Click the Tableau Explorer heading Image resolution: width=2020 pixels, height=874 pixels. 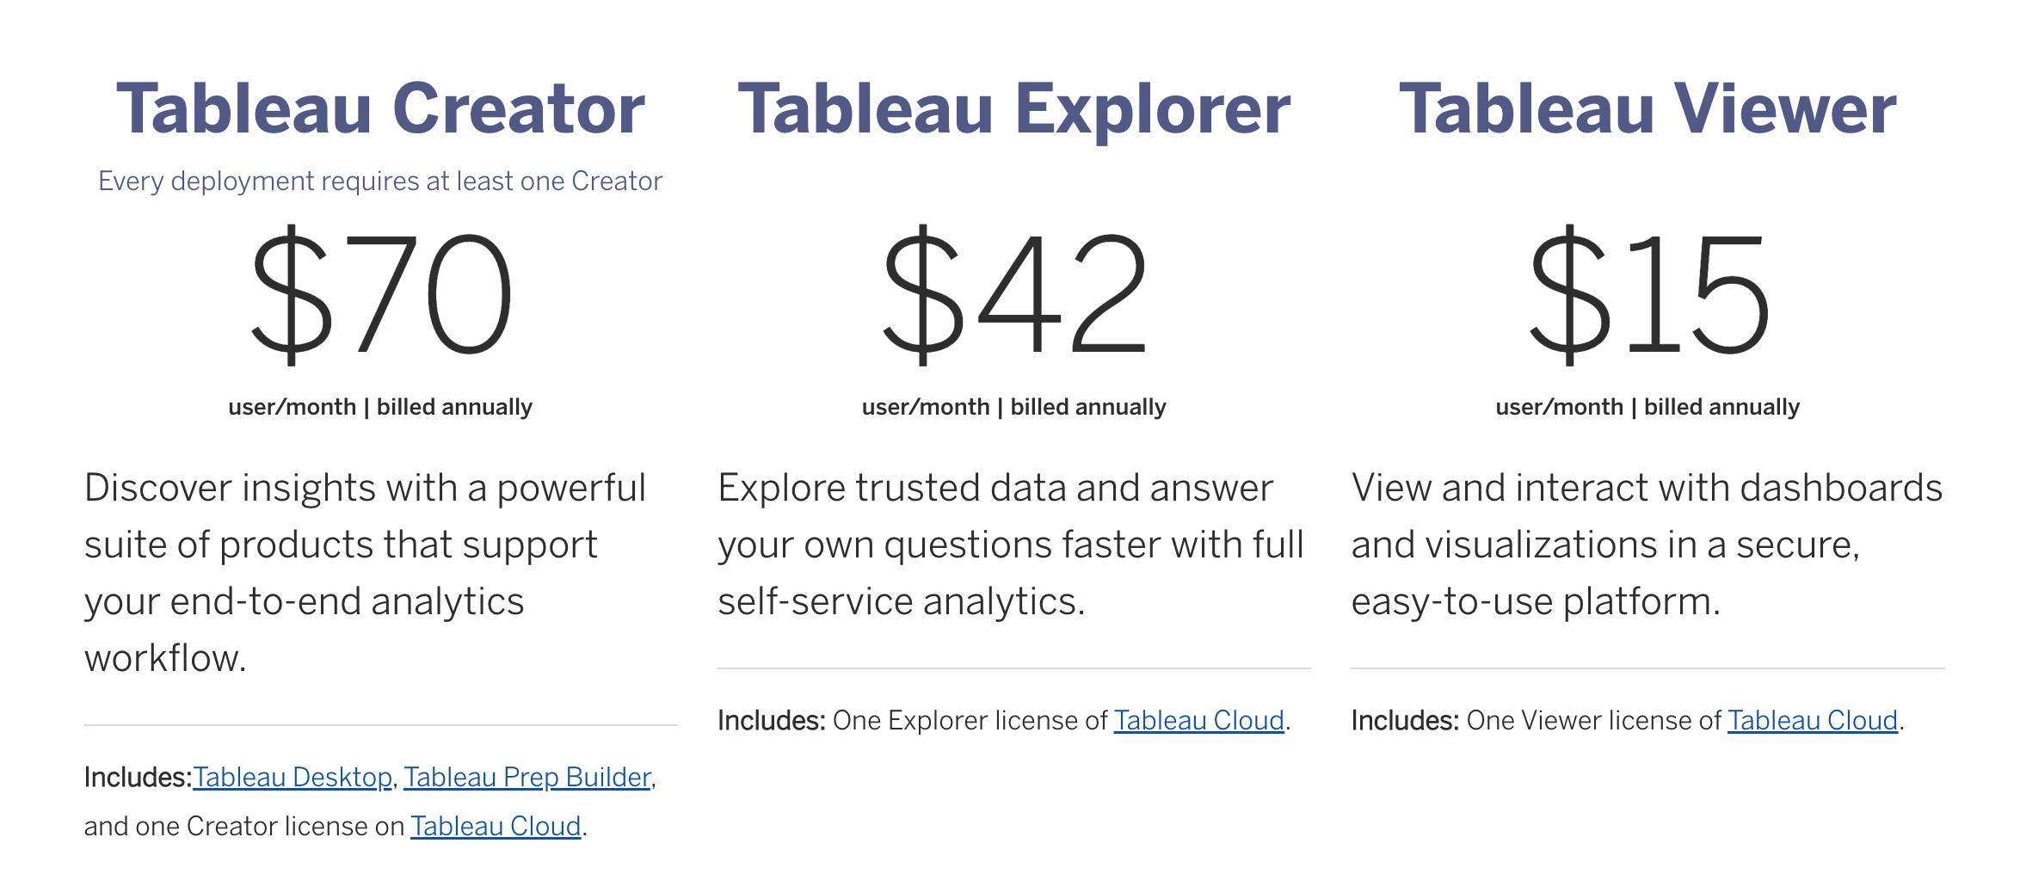pos(1014,109)
